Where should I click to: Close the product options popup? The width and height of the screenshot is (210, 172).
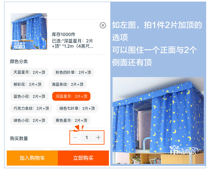tap(103, 25)
